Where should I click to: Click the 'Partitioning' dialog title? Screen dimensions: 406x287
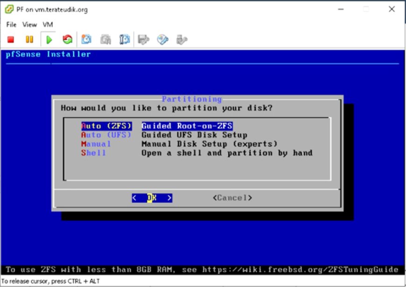192,99
